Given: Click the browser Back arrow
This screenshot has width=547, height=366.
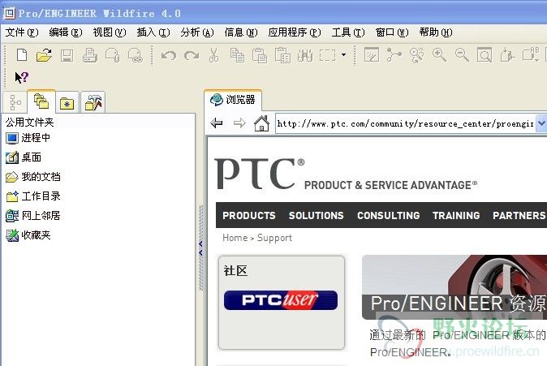Looking at the screenshot, I should (x=217, y=123).
